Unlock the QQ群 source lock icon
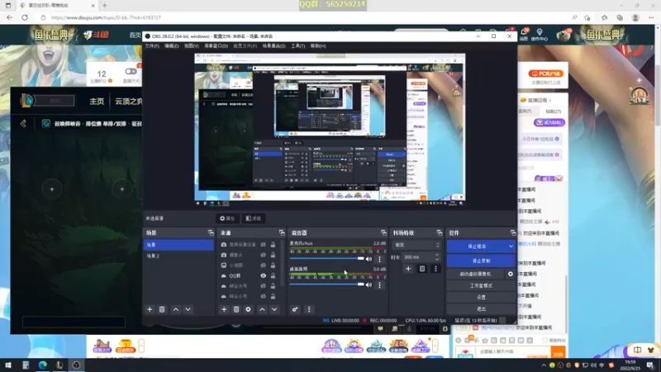This screenshot has height=372, width=661. 273,276
